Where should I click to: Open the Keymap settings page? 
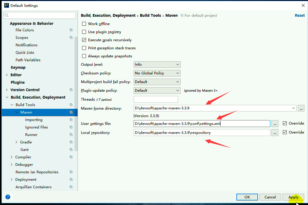point(18,68)
